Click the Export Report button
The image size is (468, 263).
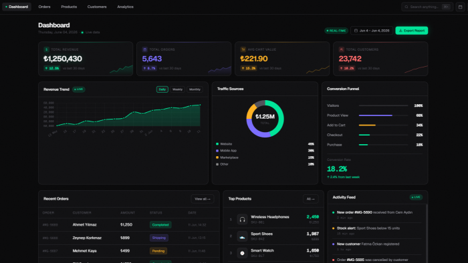[x=412, y=31]
